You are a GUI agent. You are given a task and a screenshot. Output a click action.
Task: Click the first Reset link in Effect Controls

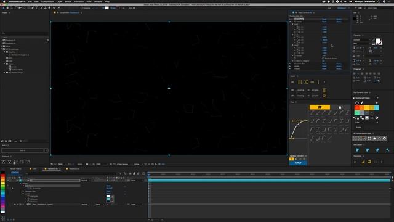coord(324,19)
